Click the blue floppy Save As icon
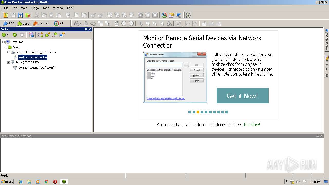The image size is (329, 185). pyautogui.click(x=20, y=15)
